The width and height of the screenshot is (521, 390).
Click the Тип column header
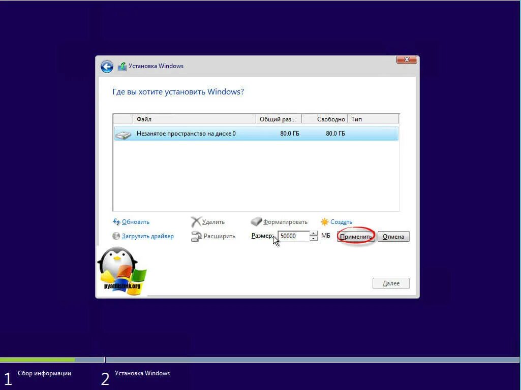tap(373, 119)
